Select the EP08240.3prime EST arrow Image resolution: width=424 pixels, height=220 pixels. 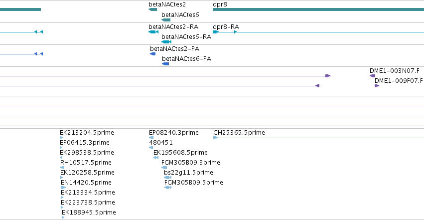[151, 138]
